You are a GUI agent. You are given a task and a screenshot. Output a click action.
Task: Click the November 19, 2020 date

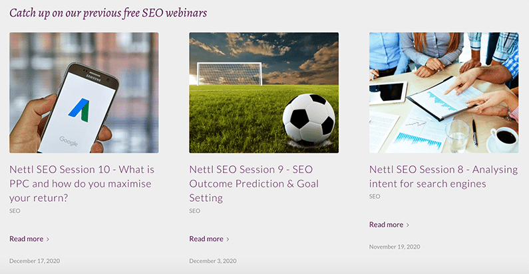[395, 247]
